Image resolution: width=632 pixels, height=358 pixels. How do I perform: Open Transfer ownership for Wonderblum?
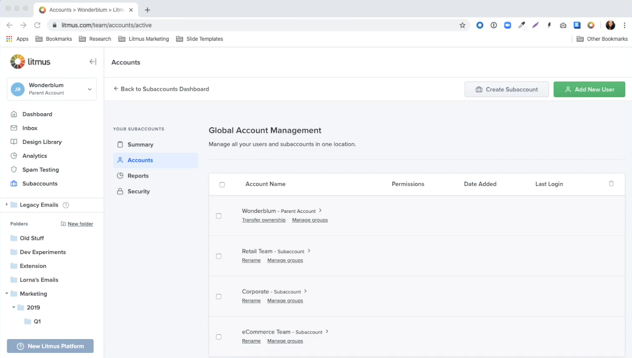point(264,220)
